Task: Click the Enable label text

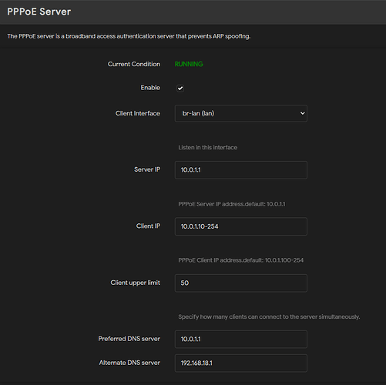Action: click(150, 88)
